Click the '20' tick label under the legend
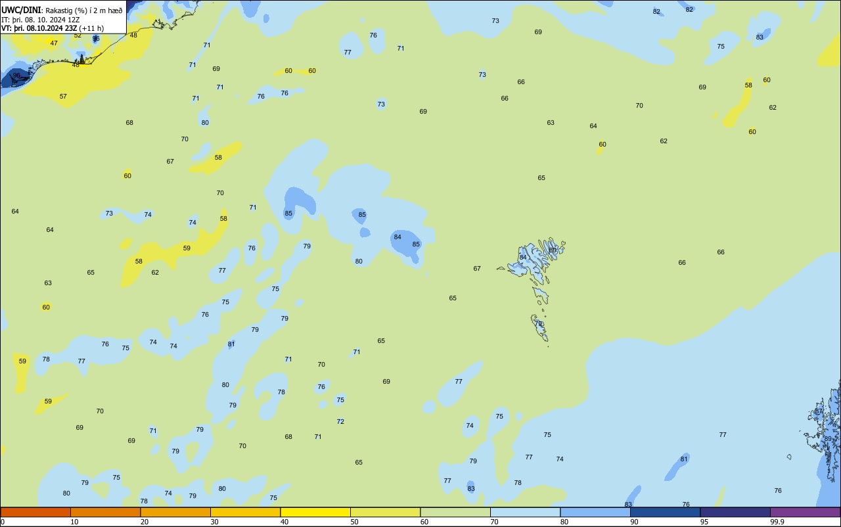This screenshot has width=841, height=527. point(145,522)
